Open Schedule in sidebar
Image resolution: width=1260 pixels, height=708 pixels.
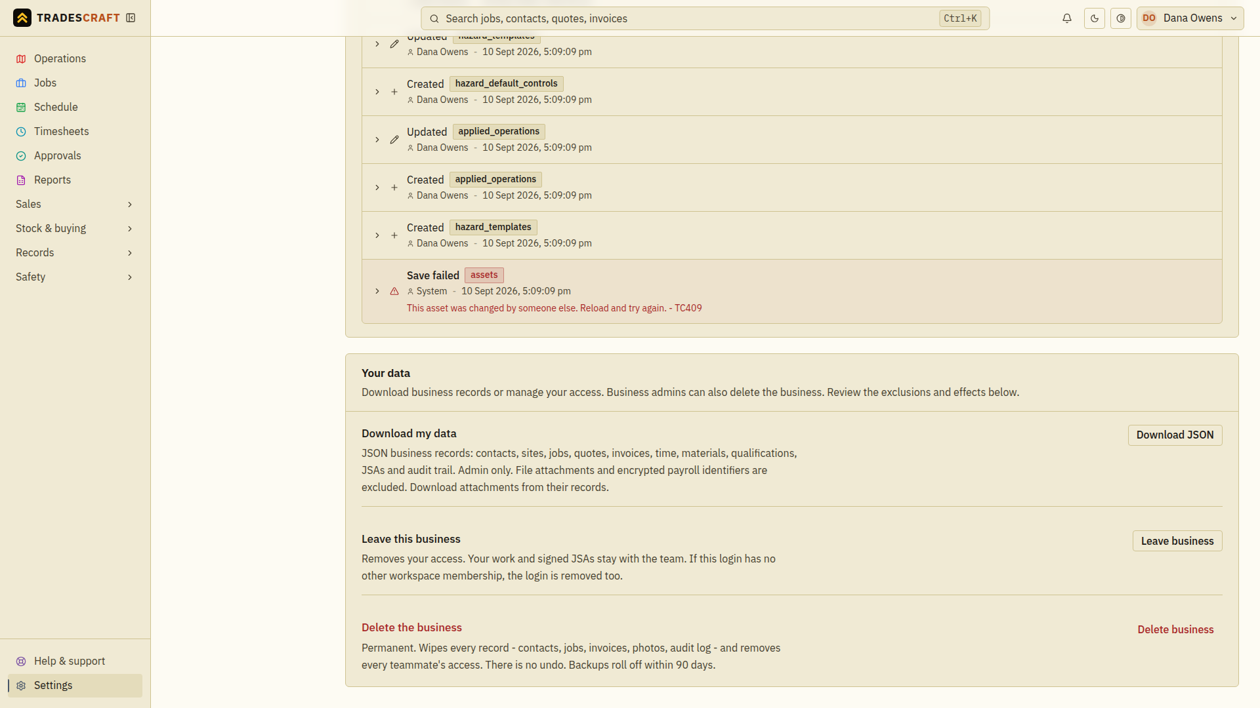click(75, 107)
